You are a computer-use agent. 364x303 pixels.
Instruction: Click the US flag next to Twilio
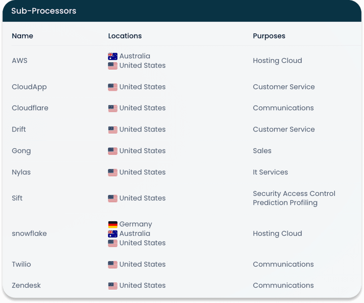click(x=112, y=265)
